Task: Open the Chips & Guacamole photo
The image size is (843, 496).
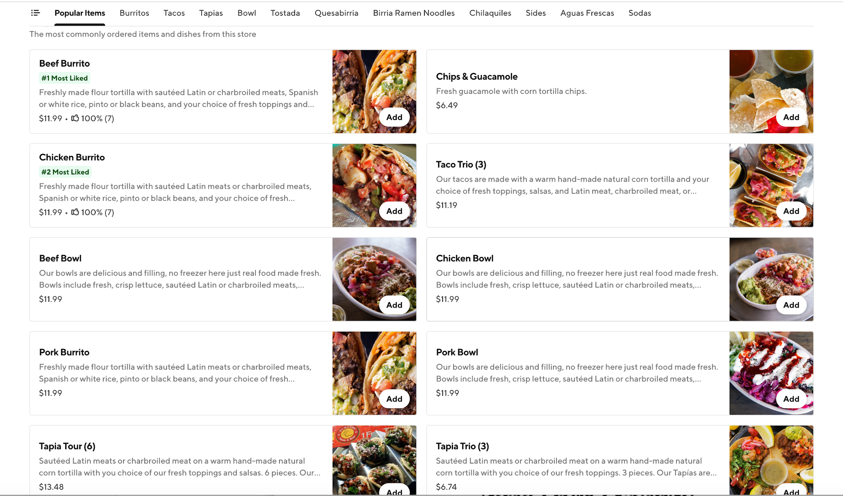Action: pos(771,91)
